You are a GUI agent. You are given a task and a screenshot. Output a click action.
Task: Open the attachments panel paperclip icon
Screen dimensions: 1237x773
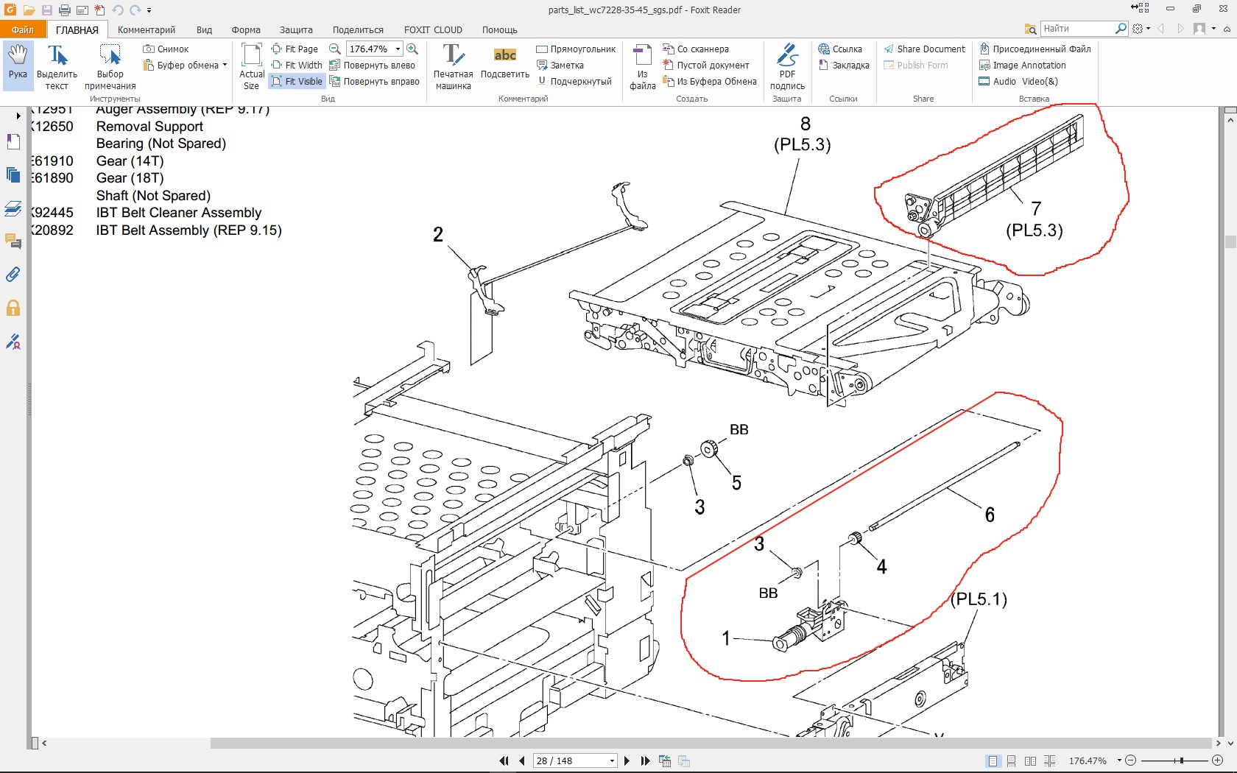13,275
